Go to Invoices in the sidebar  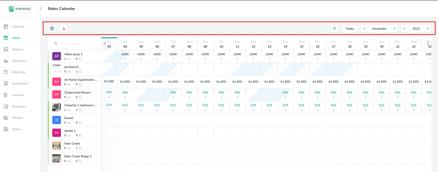click(x=18, y=95)
